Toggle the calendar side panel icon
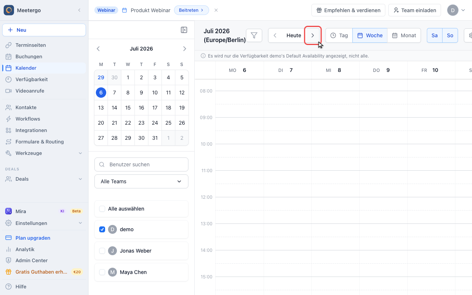Image resolution: width=472 pixels, height=295 pixels. (x=184, y=30)
